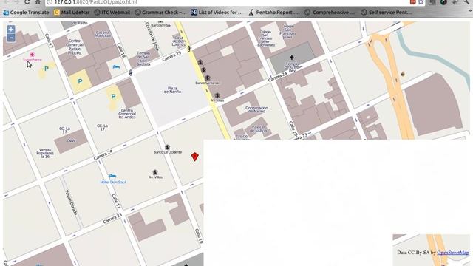The height and width of the screenshot is (266, 473).
Task: Bookmark this page with the star icon
Action: tap(421, 2)
